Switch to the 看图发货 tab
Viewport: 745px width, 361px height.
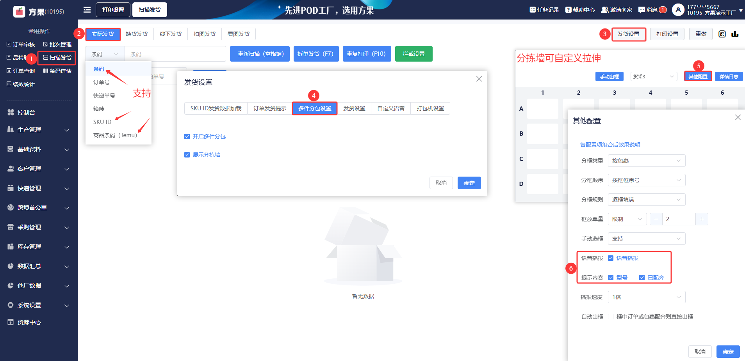(239, 34)
